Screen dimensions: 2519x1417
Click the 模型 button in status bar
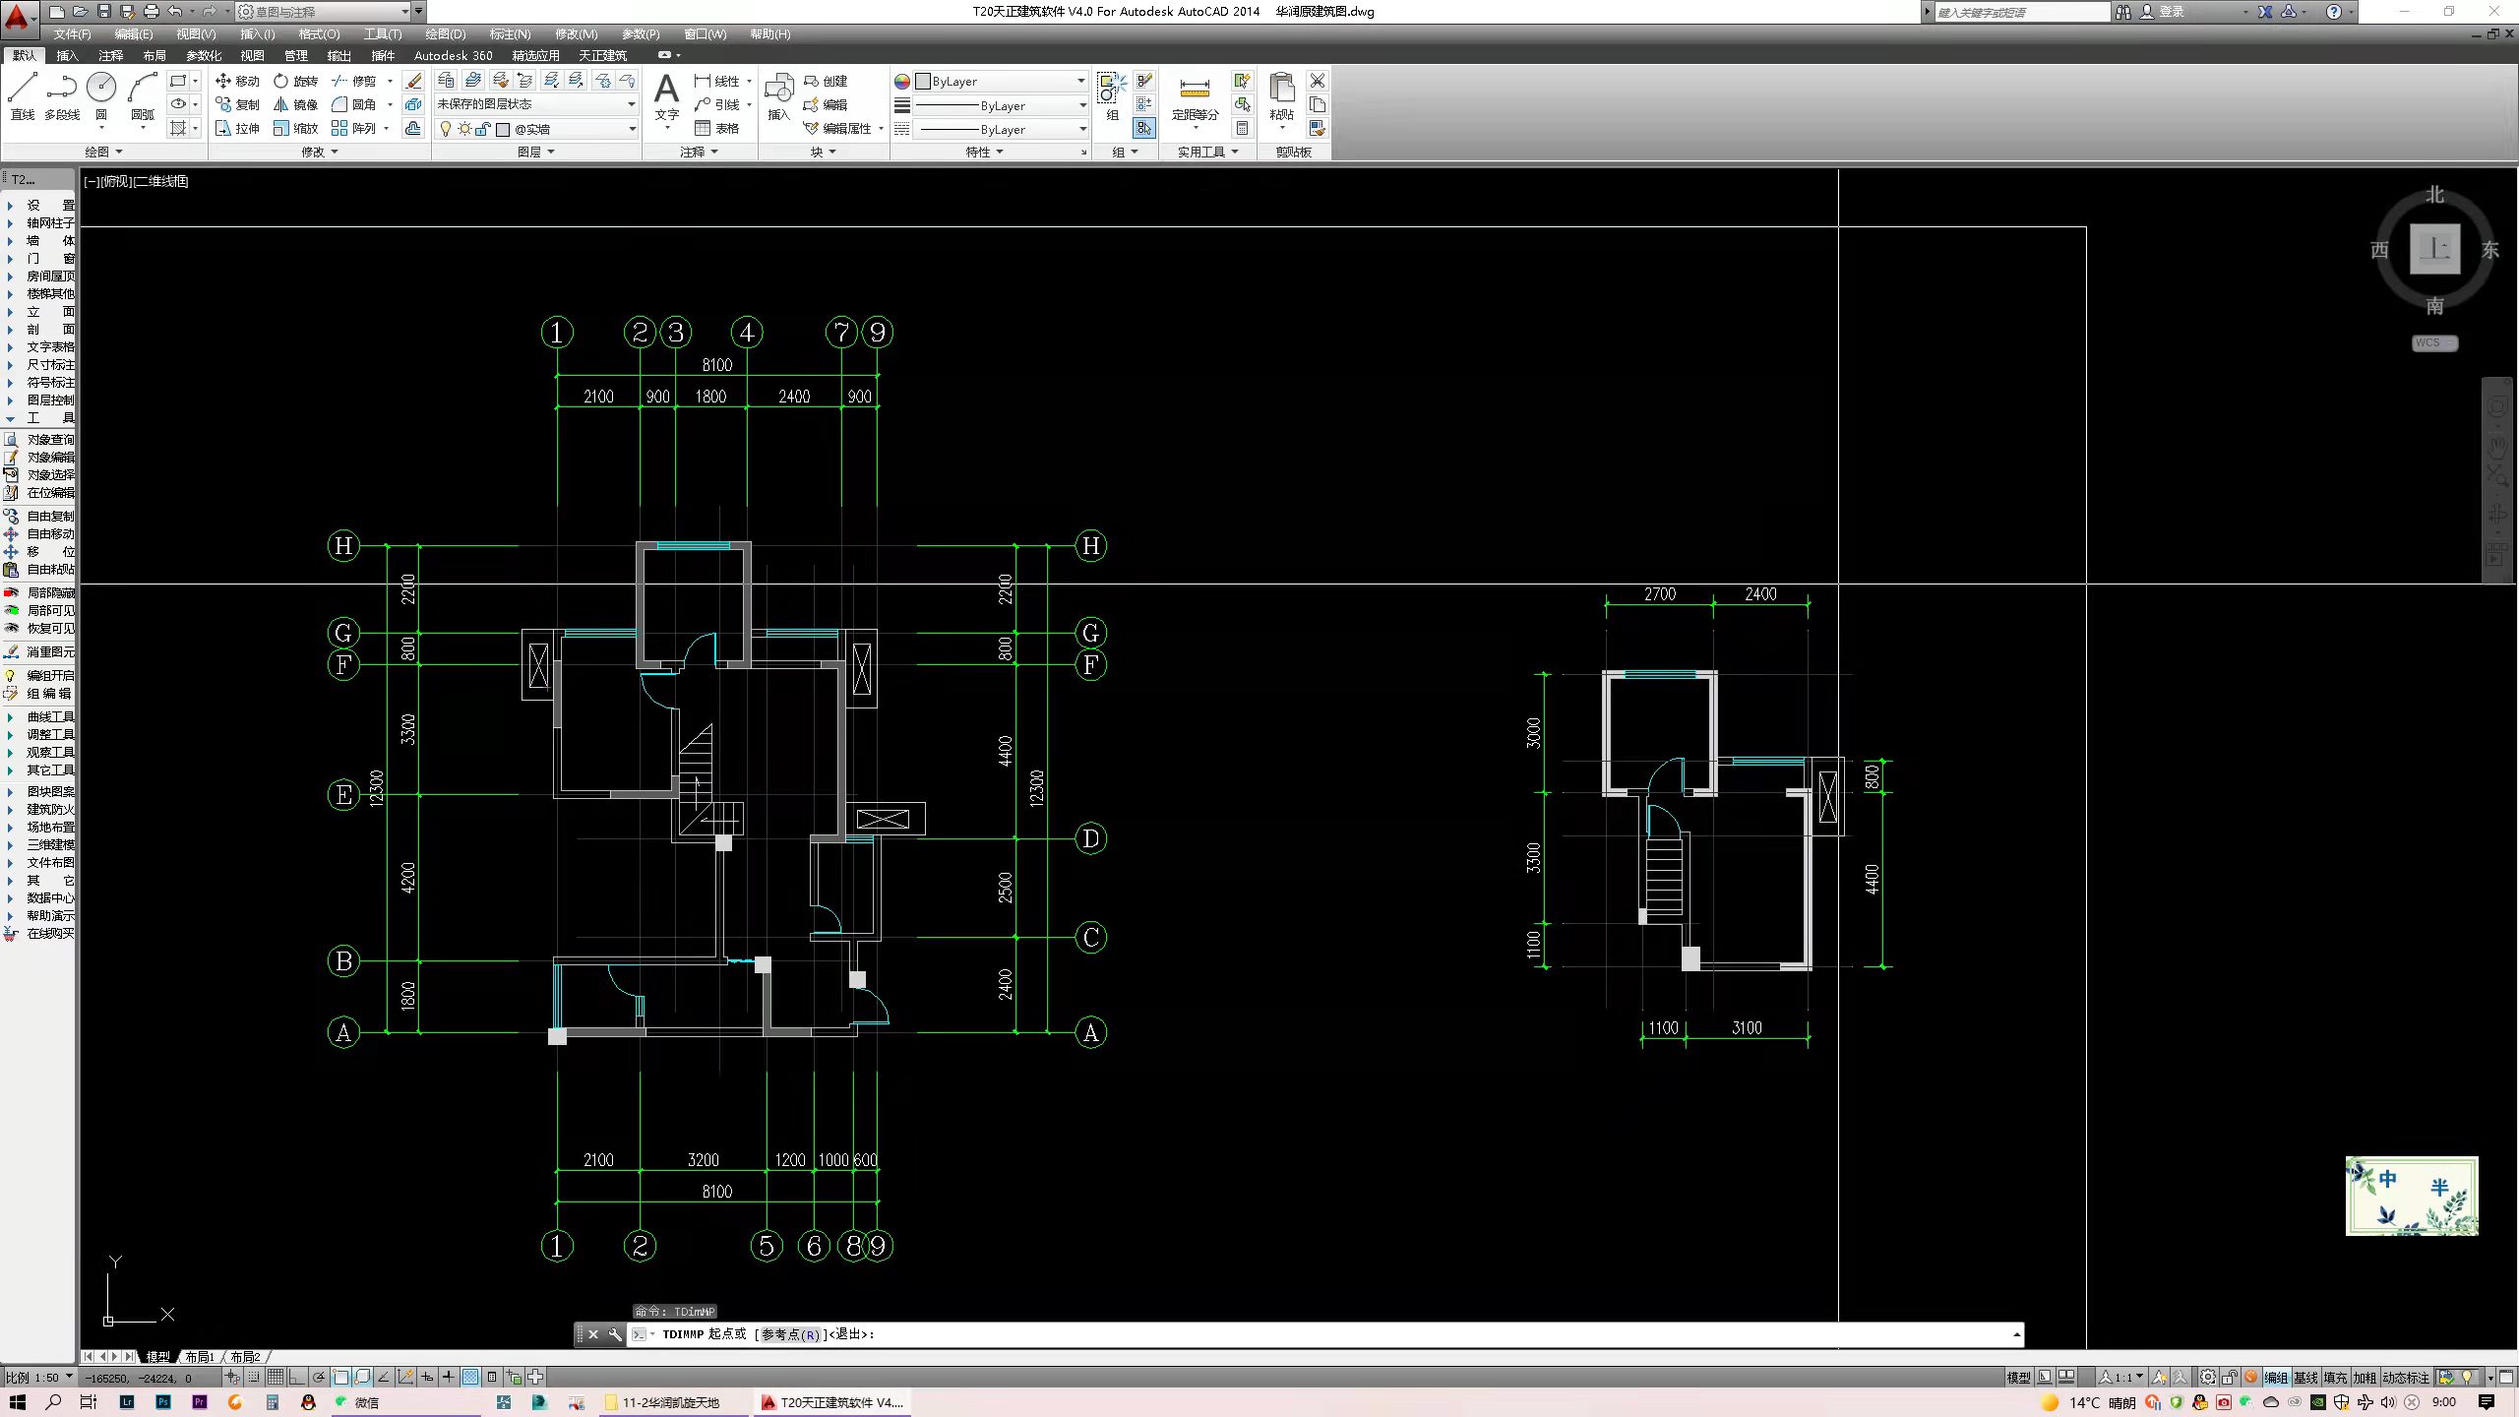[x=2018, y=1377]
